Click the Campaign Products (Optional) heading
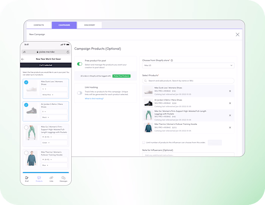Image resolution: width=265 pixels, height=205 pixels. [98, 49]
